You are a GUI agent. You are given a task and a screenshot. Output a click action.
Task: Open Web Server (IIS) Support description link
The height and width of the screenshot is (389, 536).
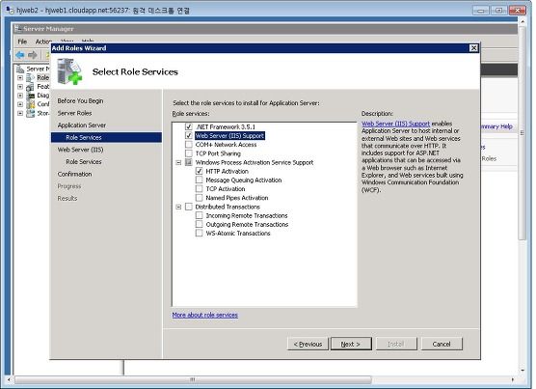coord(395,124)
